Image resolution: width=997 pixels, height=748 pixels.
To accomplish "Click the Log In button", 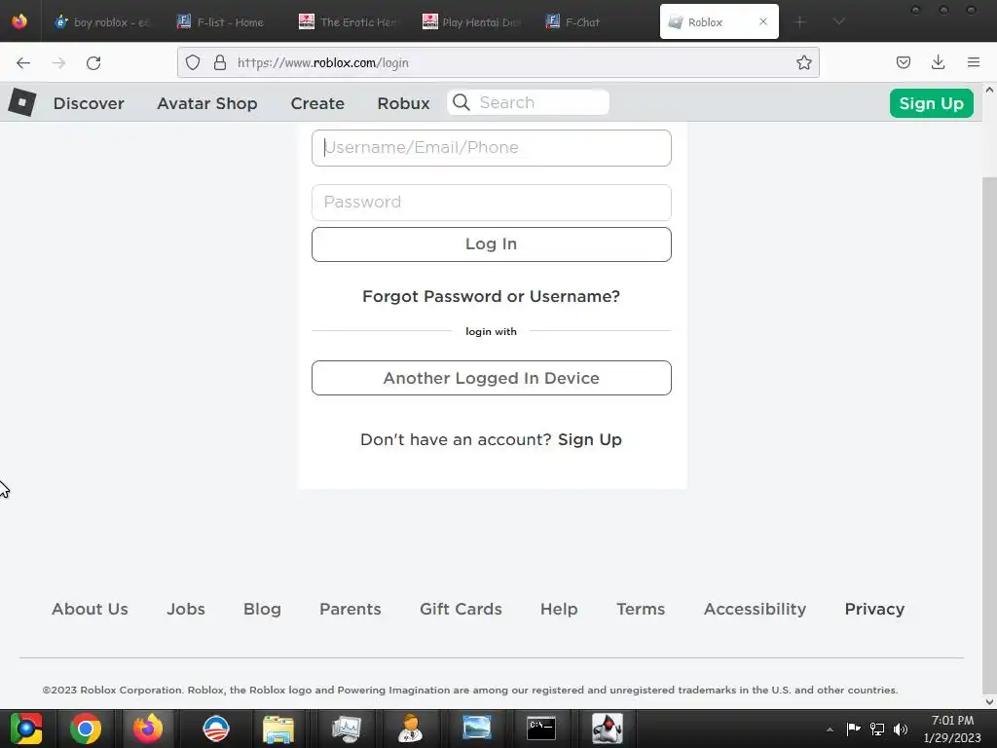I will click(x=492, y=244).
